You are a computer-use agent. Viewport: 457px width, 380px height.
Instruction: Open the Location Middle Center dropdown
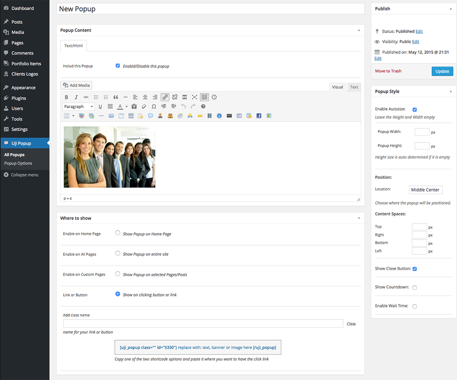tap(425, 190)
